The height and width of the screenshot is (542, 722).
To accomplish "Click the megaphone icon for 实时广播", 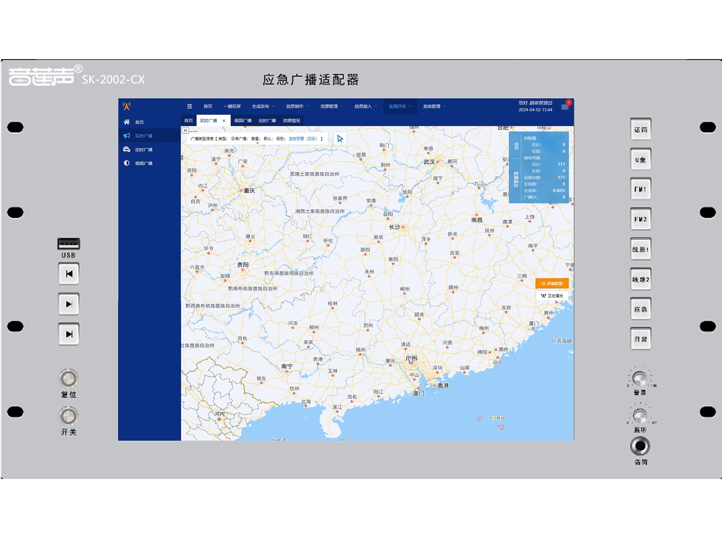I will click(x=127, y=136).
